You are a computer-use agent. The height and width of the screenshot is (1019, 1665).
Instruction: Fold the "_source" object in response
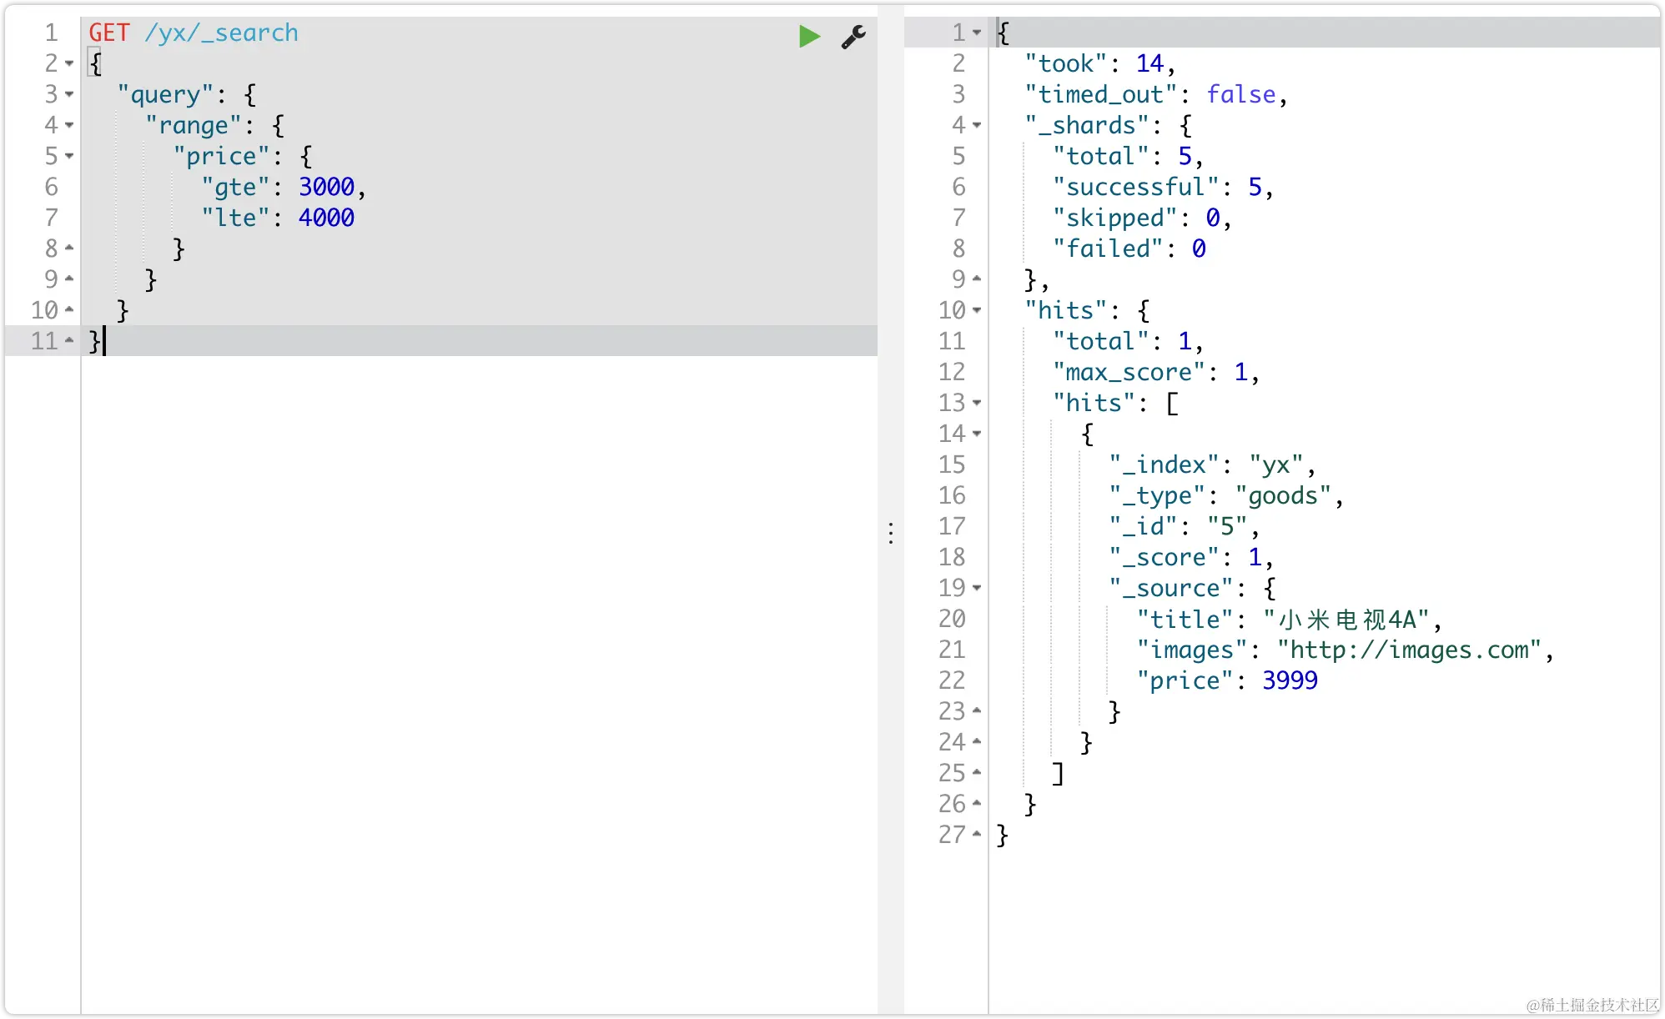[x=977, y=588]
